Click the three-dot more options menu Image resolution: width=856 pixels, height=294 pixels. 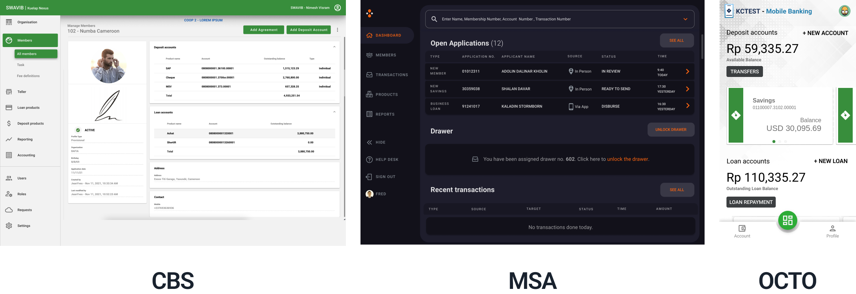(338, 30)
